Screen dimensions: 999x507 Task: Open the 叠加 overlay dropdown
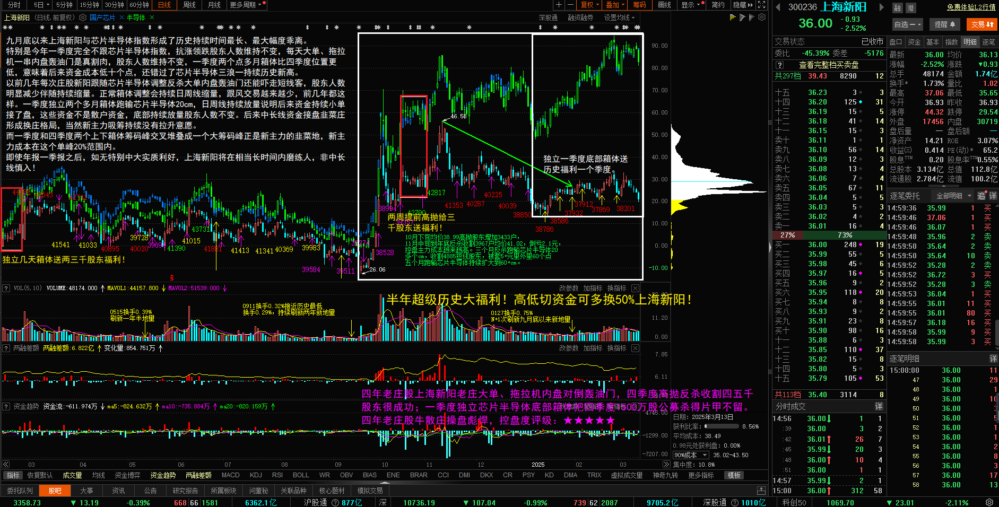[615, 5]
